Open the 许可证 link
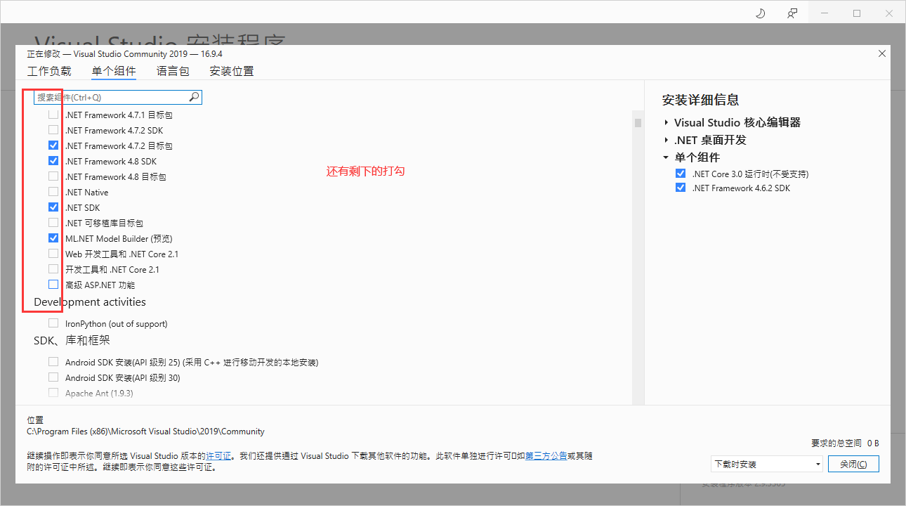The width and height of the screenshot is (906, 506). pyautogui.click(x=218, y=456)
